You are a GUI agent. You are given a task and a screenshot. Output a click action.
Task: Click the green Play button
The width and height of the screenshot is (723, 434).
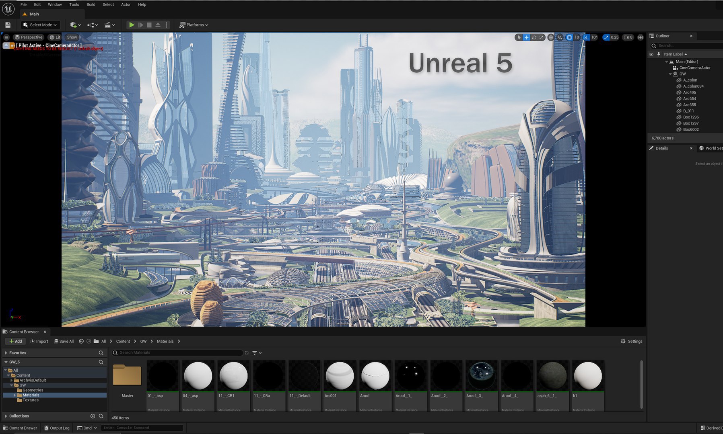[x=132, y=25]
